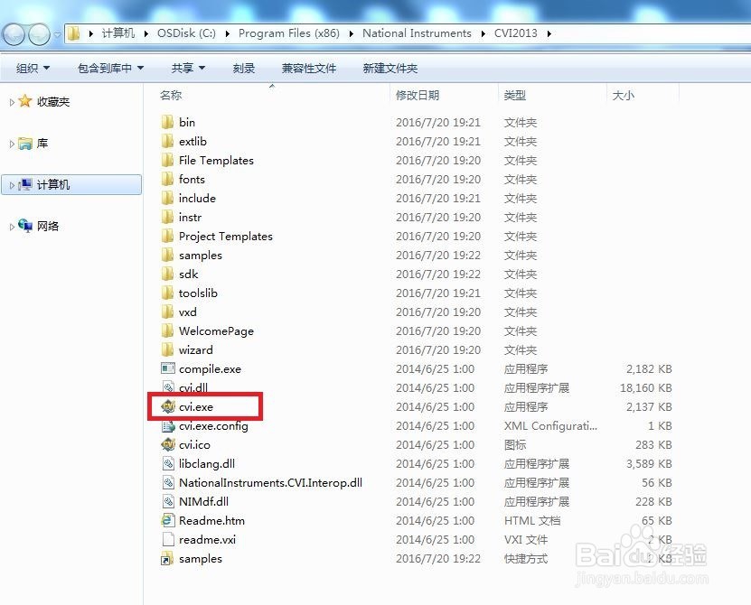Click the cvi.exe application icon
The height and width of the screenshot is (605, 751).
tap(168, 407)
